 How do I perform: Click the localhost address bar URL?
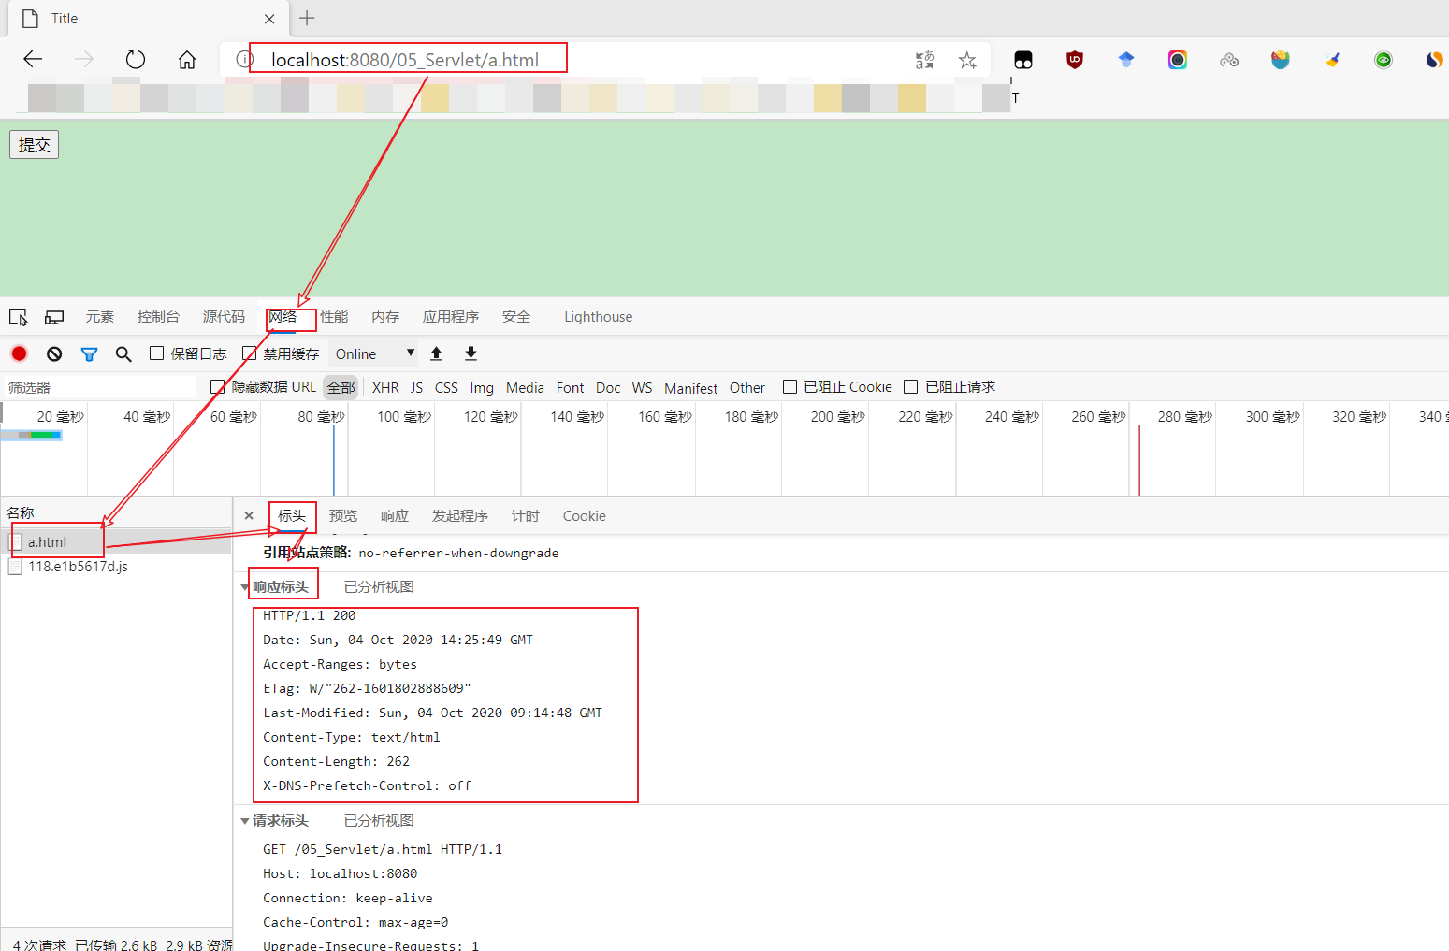405,60
